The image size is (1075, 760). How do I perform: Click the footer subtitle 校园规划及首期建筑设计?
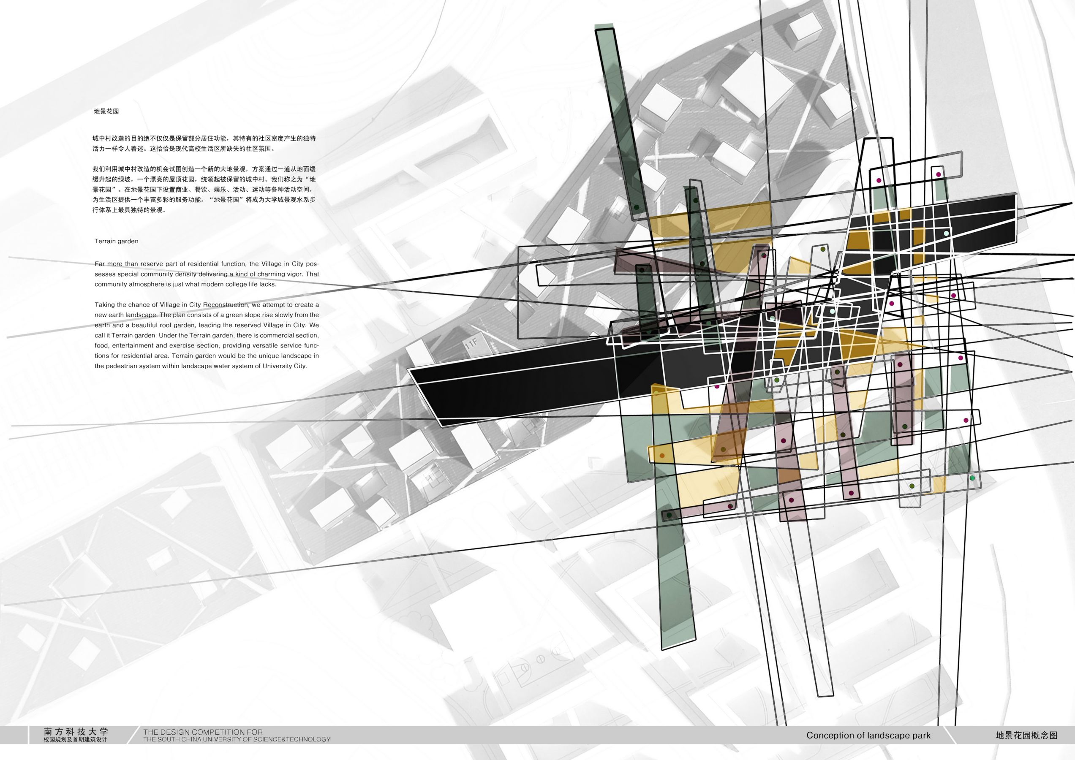click(x=75, y=740)
